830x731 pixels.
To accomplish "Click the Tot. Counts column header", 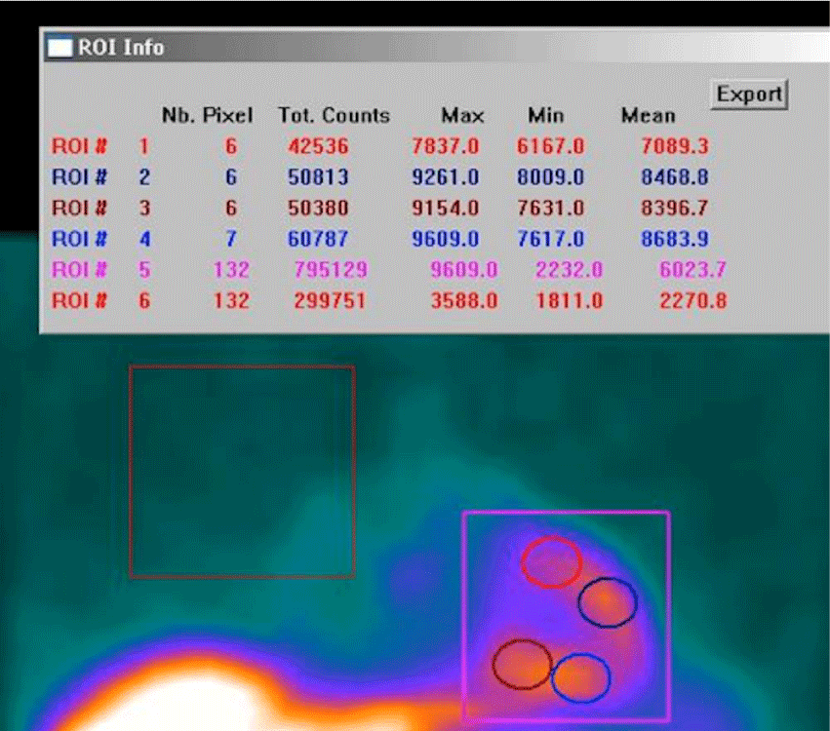I will [334, 115].
